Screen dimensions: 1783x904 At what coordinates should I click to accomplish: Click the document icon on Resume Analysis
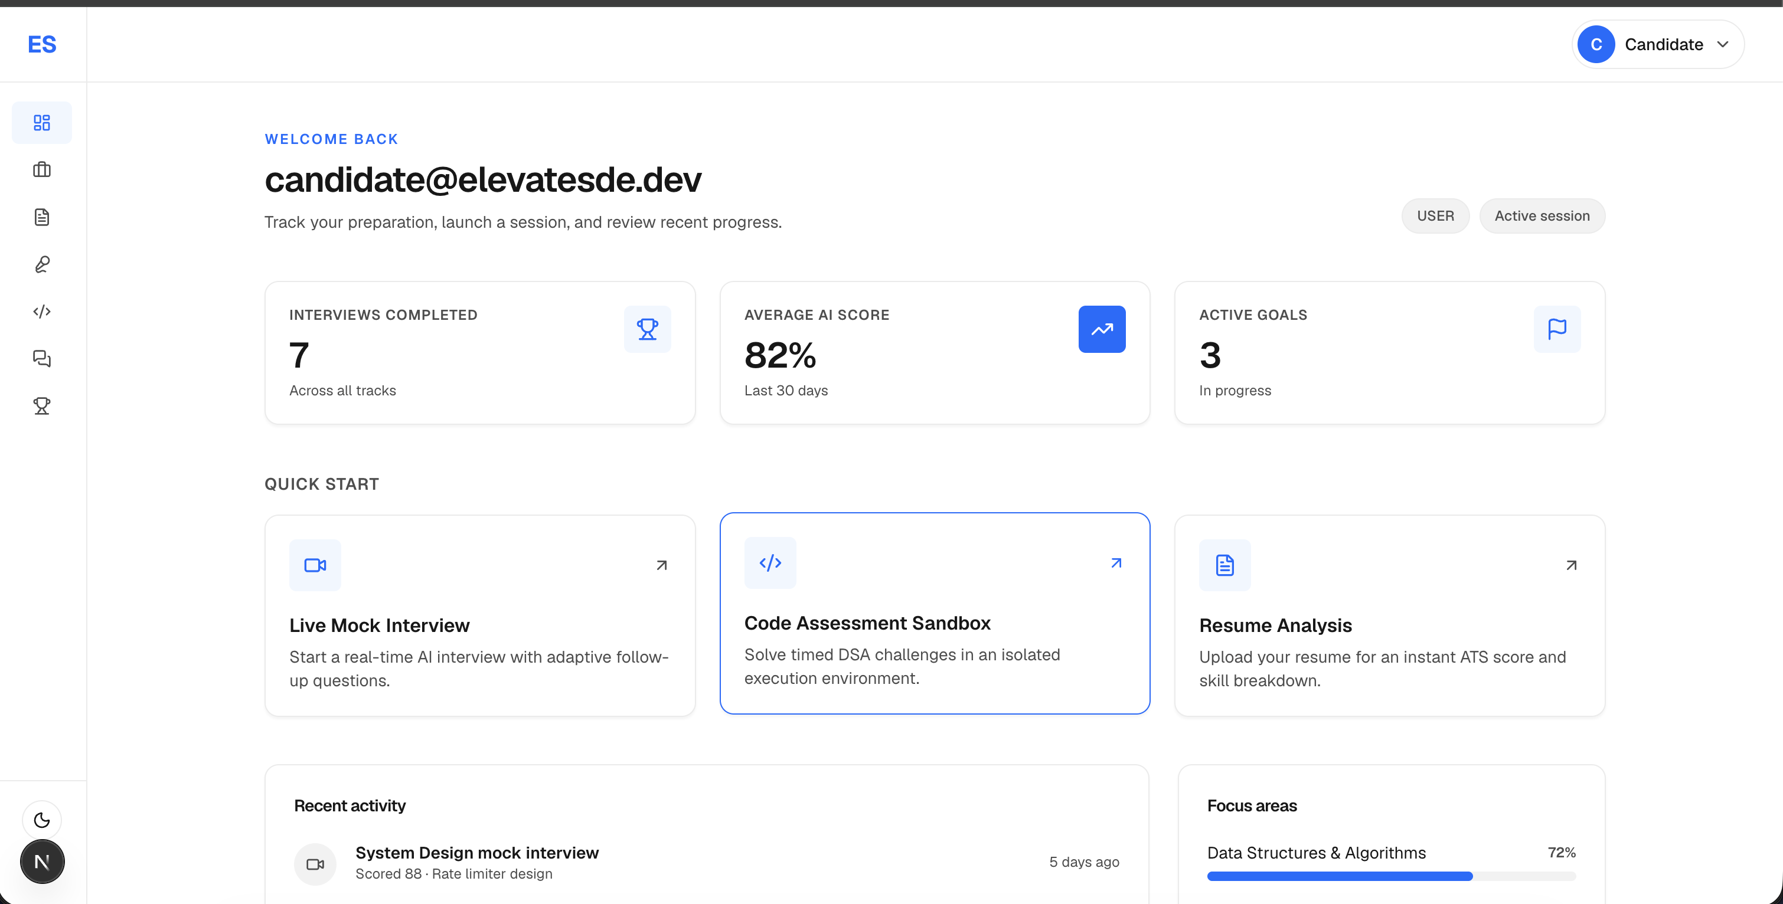pos(1225,565)
